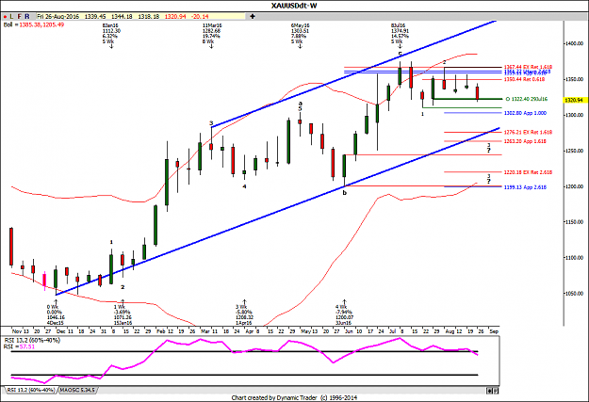Click the wave label b at the June low
This screenshot has height=402, width=589.
345,193
